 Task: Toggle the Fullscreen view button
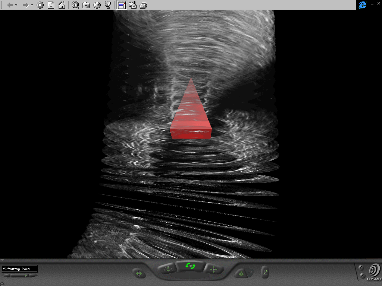pos(122,5)
